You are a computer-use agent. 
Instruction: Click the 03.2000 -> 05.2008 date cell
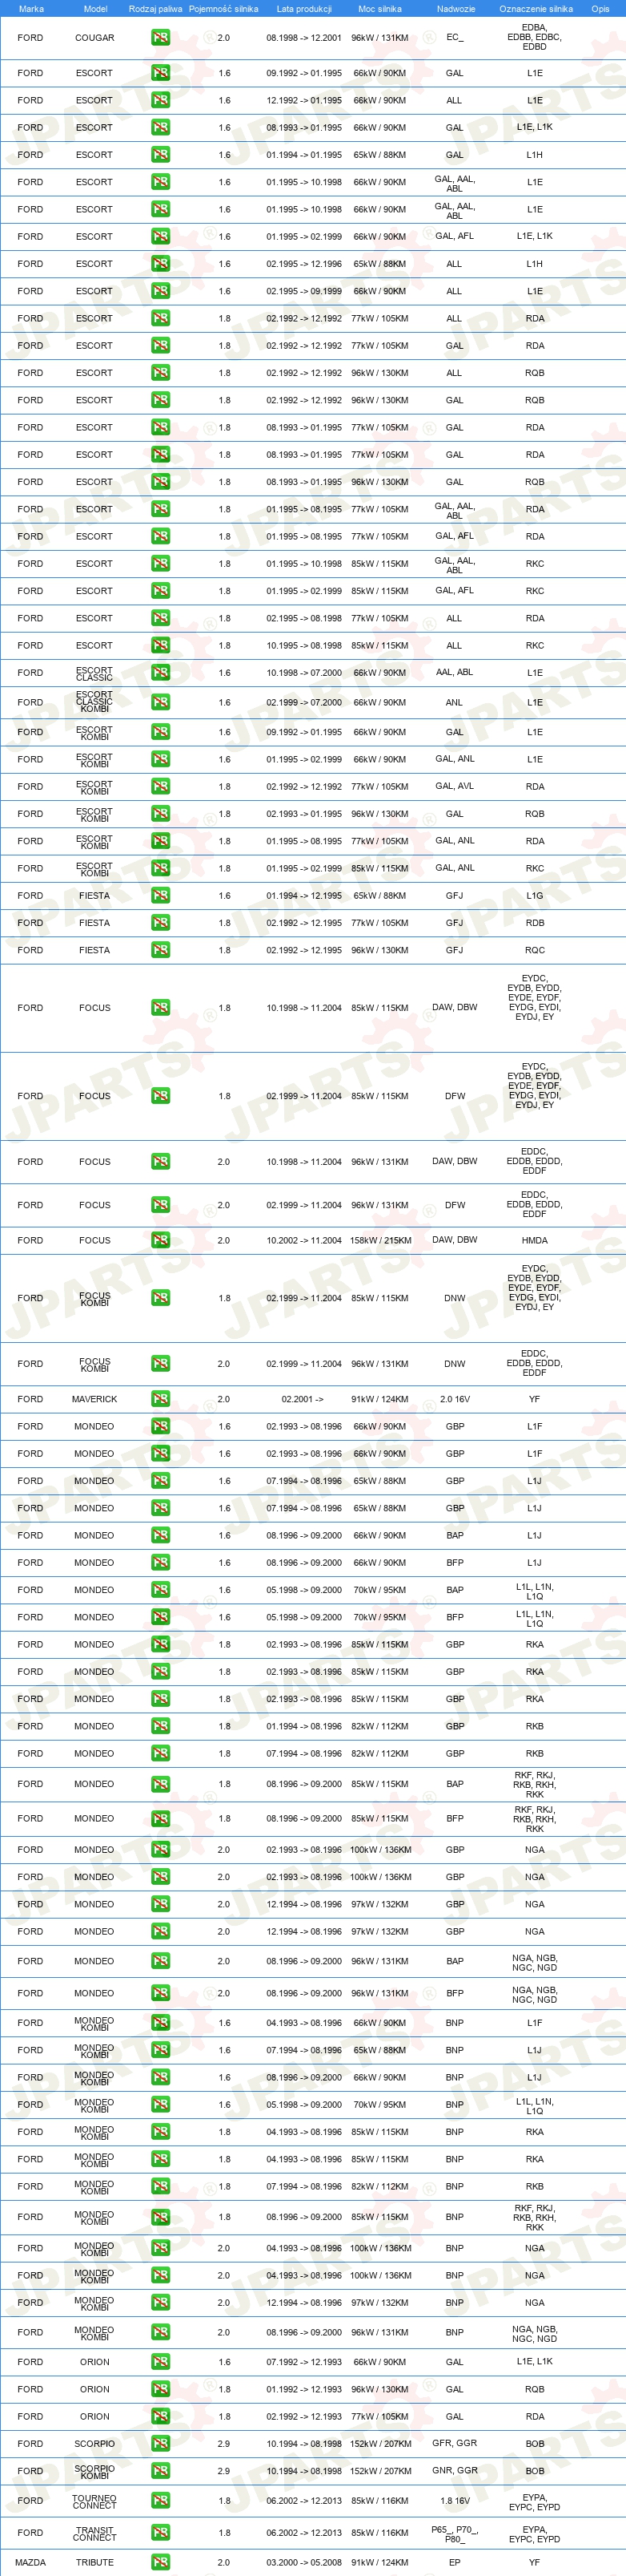pos(303,2562)
